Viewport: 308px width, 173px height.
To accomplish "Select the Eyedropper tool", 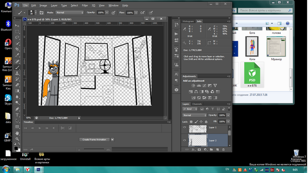I will [x=17, y=55].
